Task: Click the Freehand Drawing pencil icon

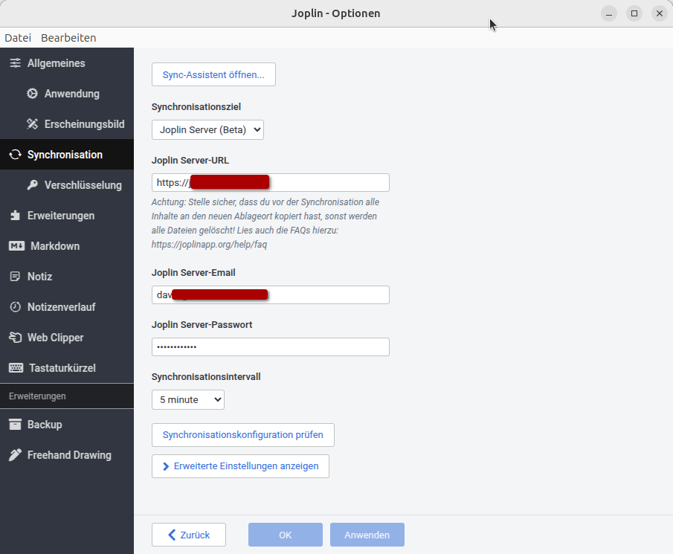Action: 15,455
